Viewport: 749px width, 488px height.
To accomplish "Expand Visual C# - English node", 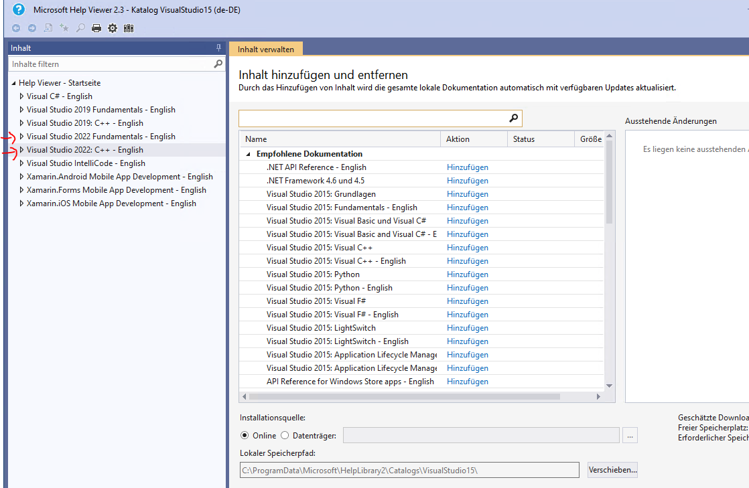I will pyautogui.click(x=21, y=96).
